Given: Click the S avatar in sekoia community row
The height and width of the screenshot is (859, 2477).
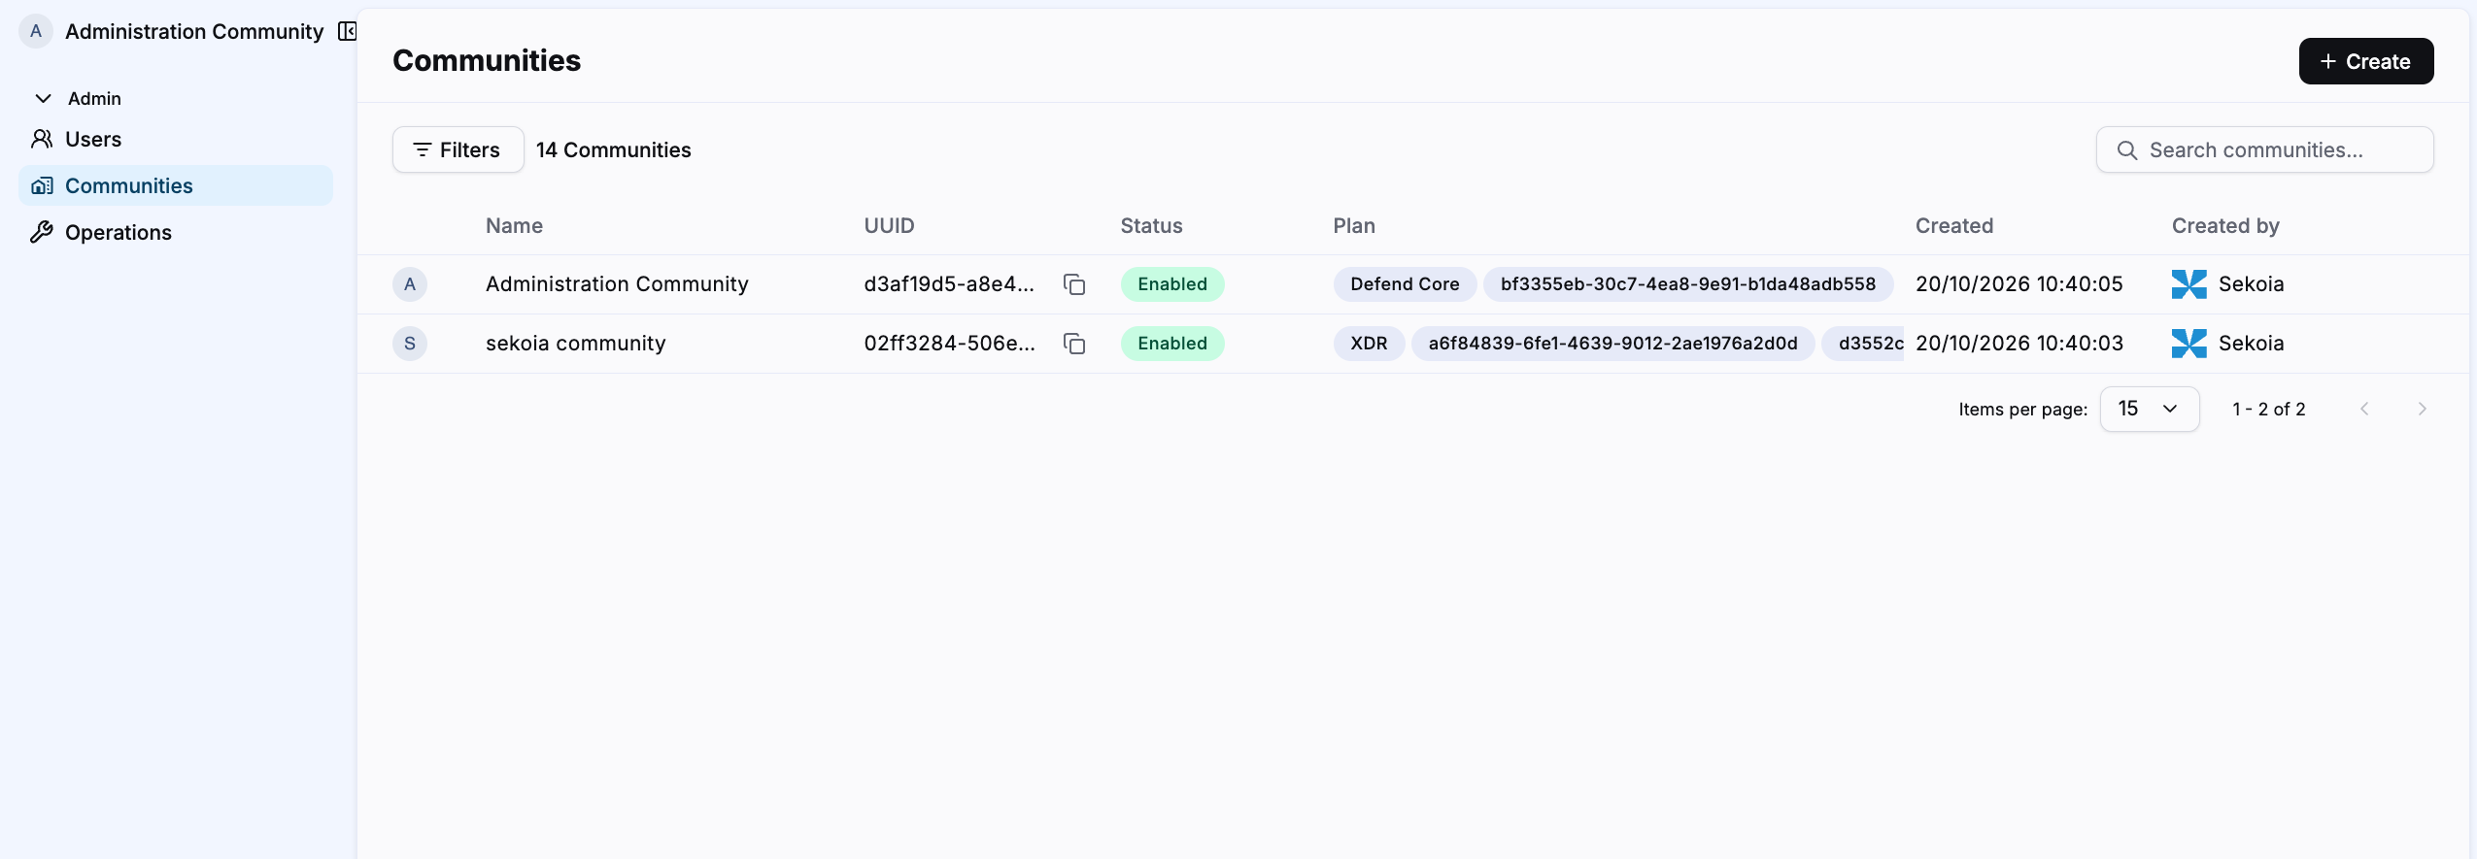Looking at the screenshot, I should coord(410,344).
